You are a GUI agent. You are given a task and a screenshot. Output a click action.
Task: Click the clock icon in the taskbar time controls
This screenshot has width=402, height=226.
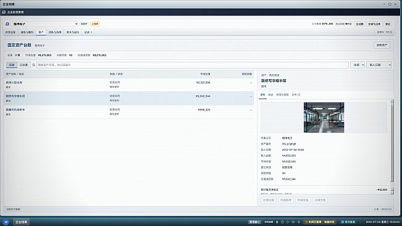[x=282, y=222]
